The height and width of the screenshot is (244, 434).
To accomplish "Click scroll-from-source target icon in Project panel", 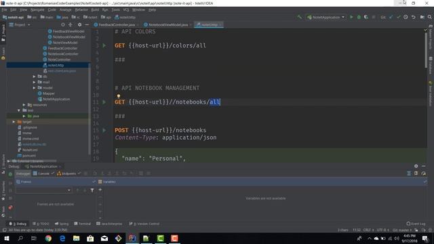I will tap(63, 24).
